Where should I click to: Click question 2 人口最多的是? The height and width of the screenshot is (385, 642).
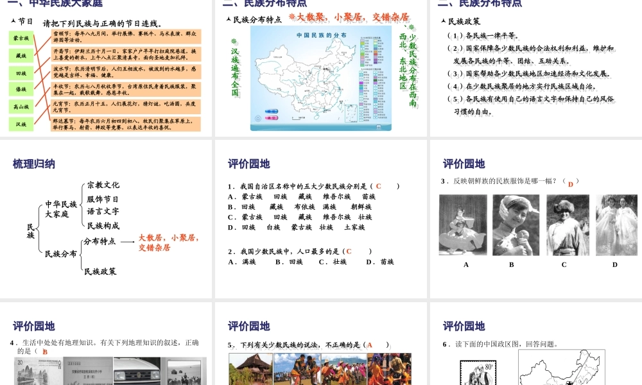[300, 251]
